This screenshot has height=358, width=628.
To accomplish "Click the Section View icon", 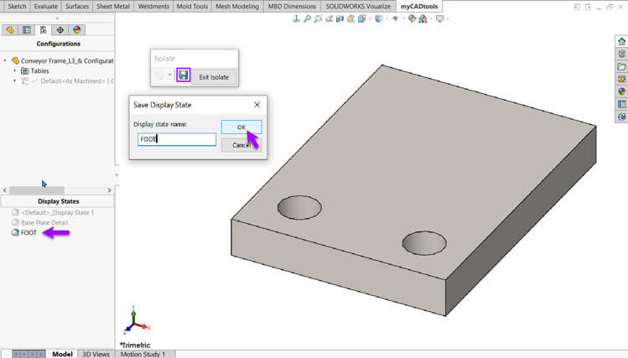I will pyautogui.click(x=340, y=18).
